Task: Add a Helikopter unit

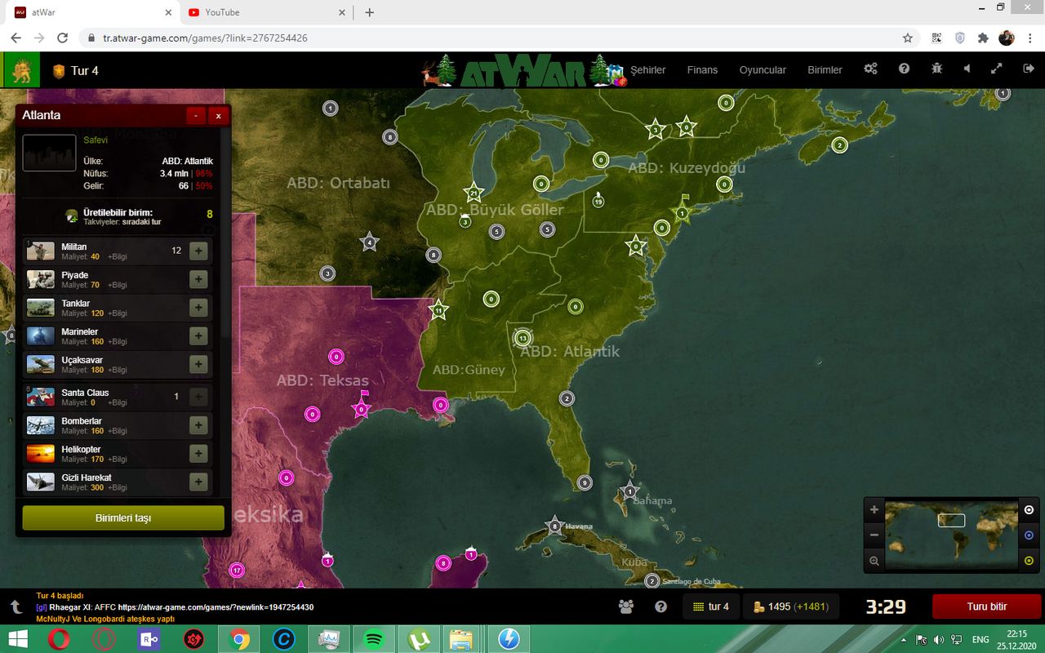Action: click(198, 454)
